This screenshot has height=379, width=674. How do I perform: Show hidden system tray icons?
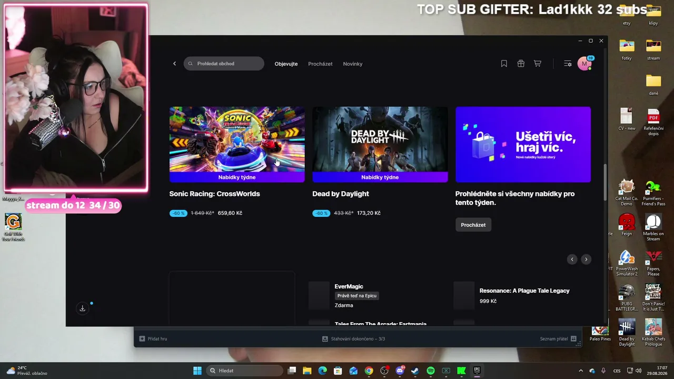581,371
